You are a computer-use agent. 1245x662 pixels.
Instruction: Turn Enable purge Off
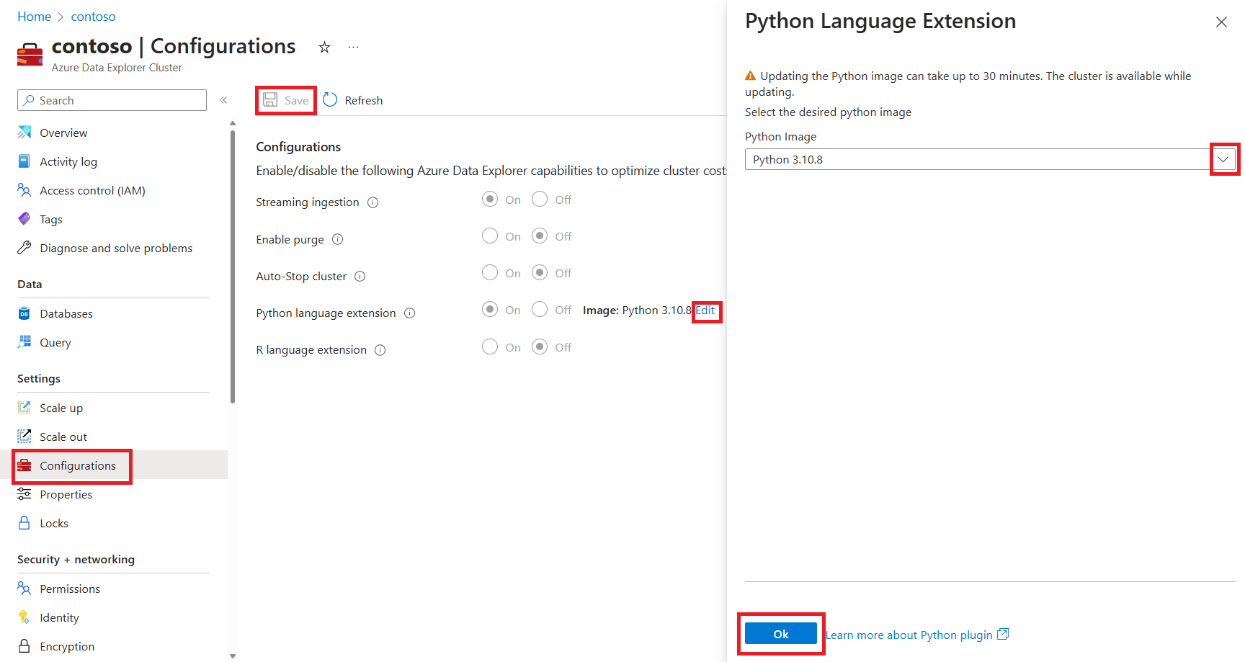point(540,236)
